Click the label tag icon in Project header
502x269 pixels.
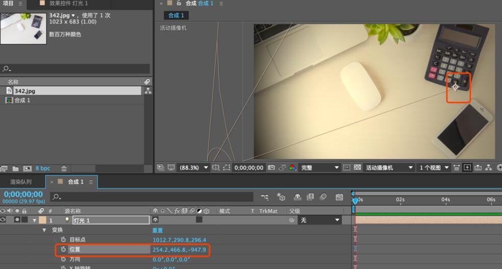[147, 82]
